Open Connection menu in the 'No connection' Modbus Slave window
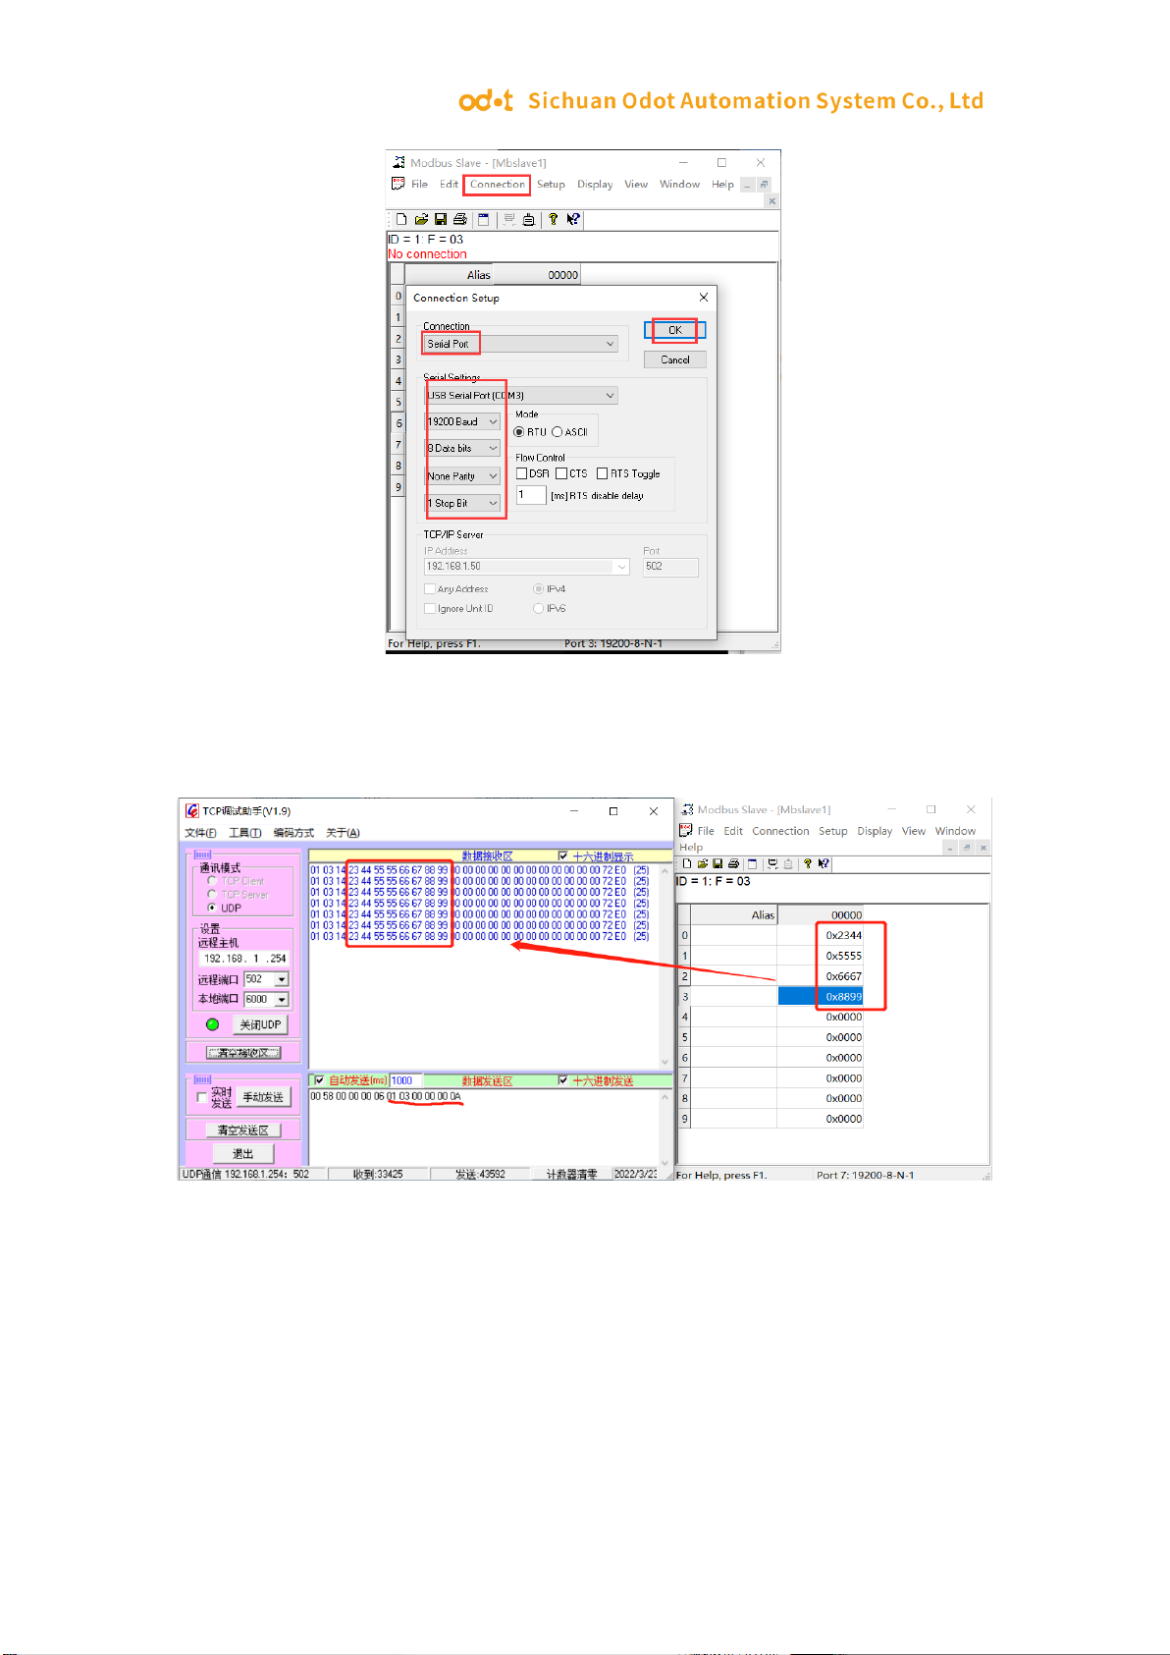The height and width of the screenshot is (1655, 1170). pos(497,184)
